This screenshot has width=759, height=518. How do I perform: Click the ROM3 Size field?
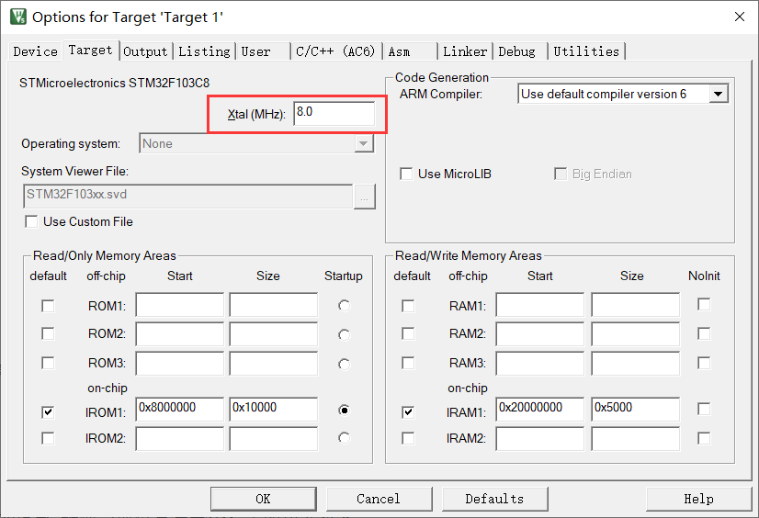274,363
